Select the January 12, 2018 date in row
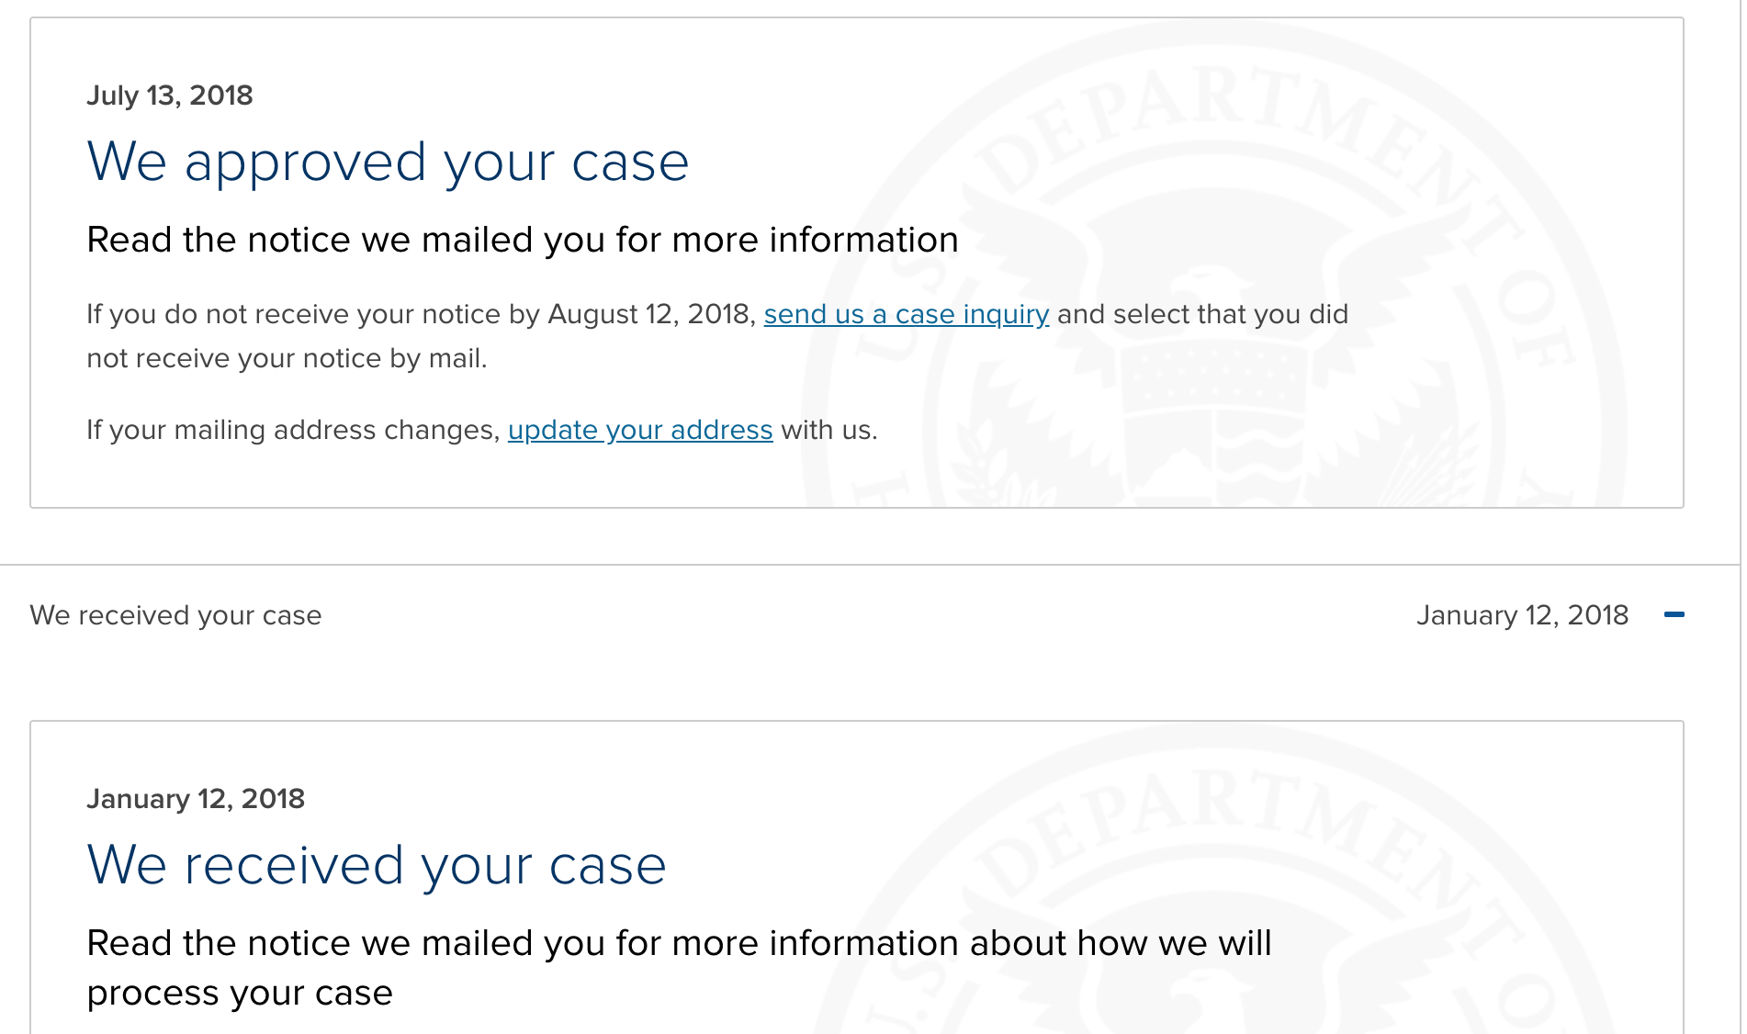This screenshot has height=1034, width=1747. [1522, 615]
